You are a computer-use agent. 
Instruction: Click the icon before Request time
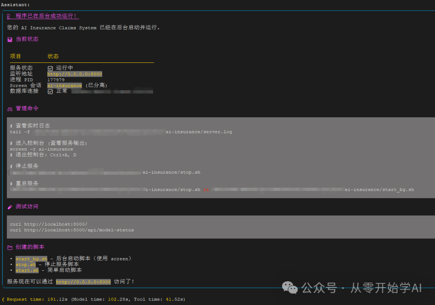point(3,299)
